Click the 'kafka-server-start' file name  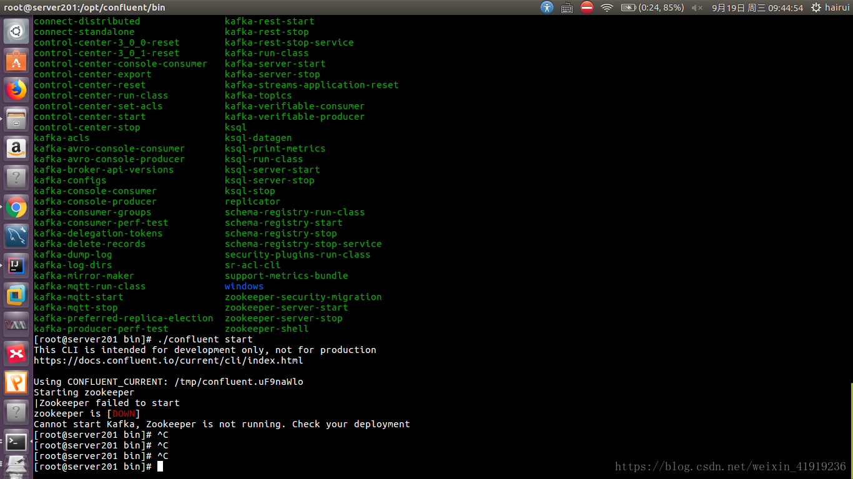[275, 64]
